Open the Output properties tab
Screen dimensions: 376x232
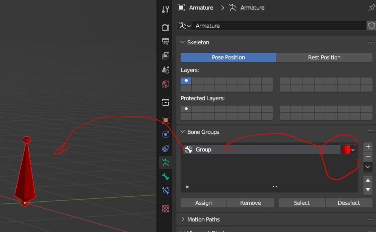coord(166,41)
